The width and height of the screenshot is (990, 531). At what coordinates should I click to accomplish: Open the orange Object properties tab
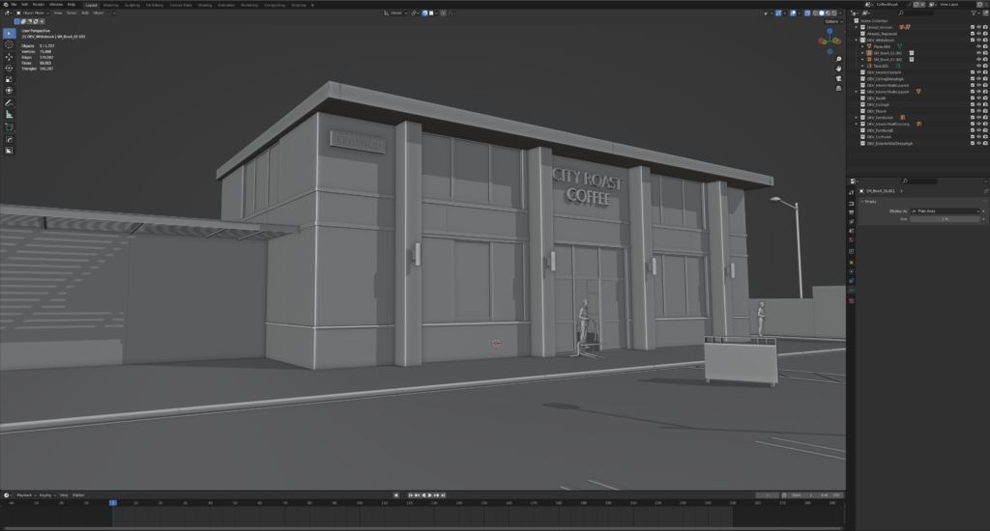pos(851,263)
